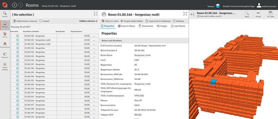Copy Link to Clipboard
The height and width of the screenshot is (119, 278).
(158, 21)
